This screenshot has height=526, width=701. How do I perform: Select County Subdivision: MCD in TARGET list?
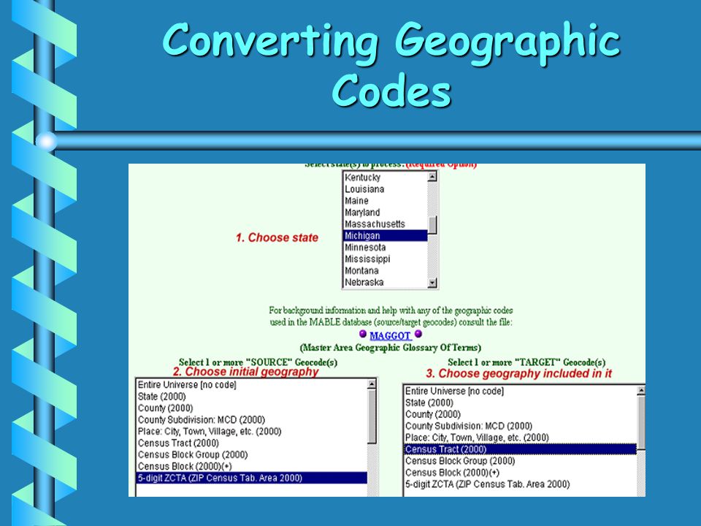click(x=520, y=426)
